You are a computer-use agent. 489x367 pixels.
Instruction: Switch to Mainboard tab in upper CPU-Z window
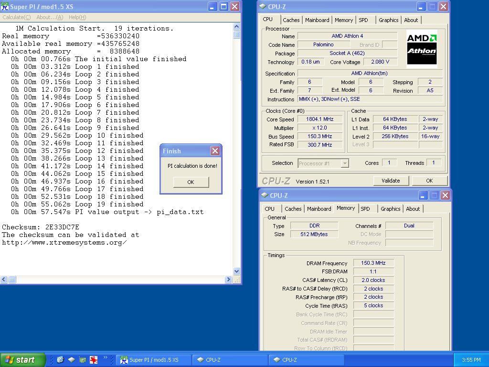317,20
